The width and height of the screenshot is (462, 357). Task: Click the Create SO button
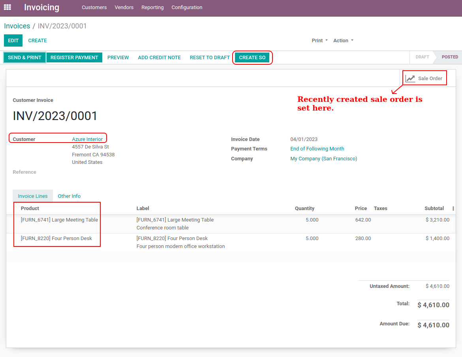coord(252,58)
